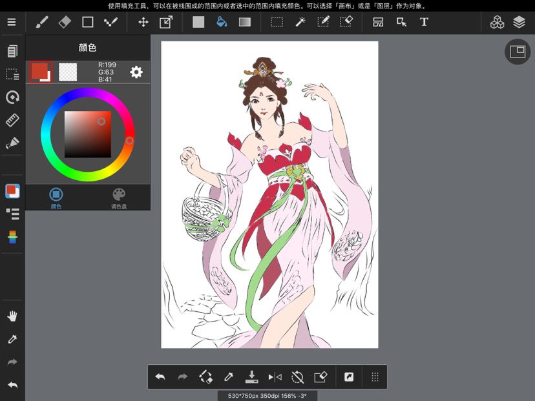Switch to the 调色盘 palette tab

(x=119, y=198)
